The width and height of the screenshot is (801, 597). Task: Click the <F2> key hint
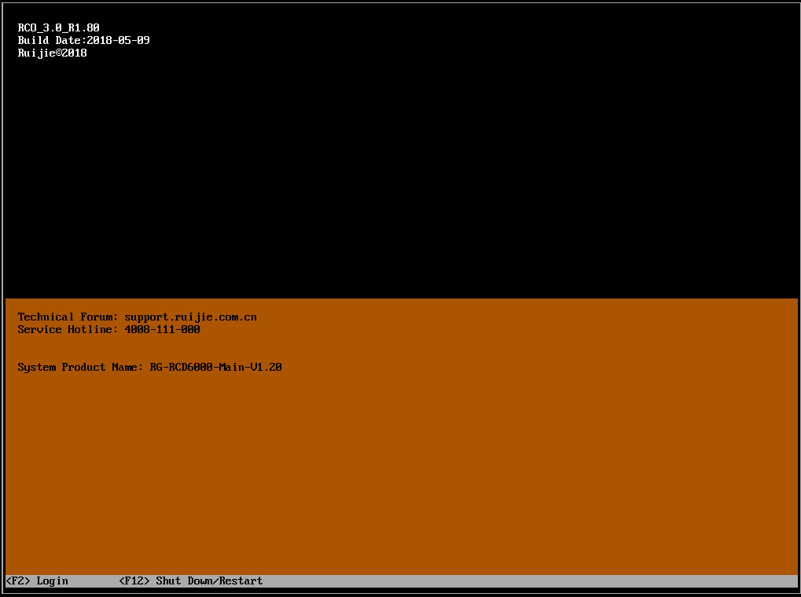point(18,581)
